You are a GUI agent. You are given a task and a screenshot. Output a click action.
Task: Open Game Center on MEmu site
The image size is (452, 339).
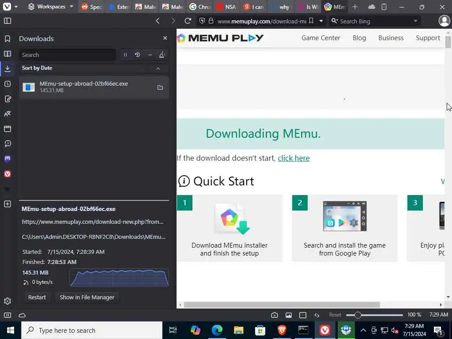click(x=321, y=38)
